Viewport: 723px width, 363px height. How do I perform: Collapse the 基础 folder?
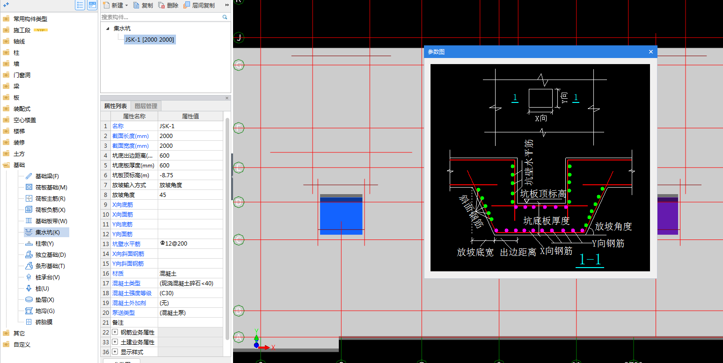(x=6, y=165)
